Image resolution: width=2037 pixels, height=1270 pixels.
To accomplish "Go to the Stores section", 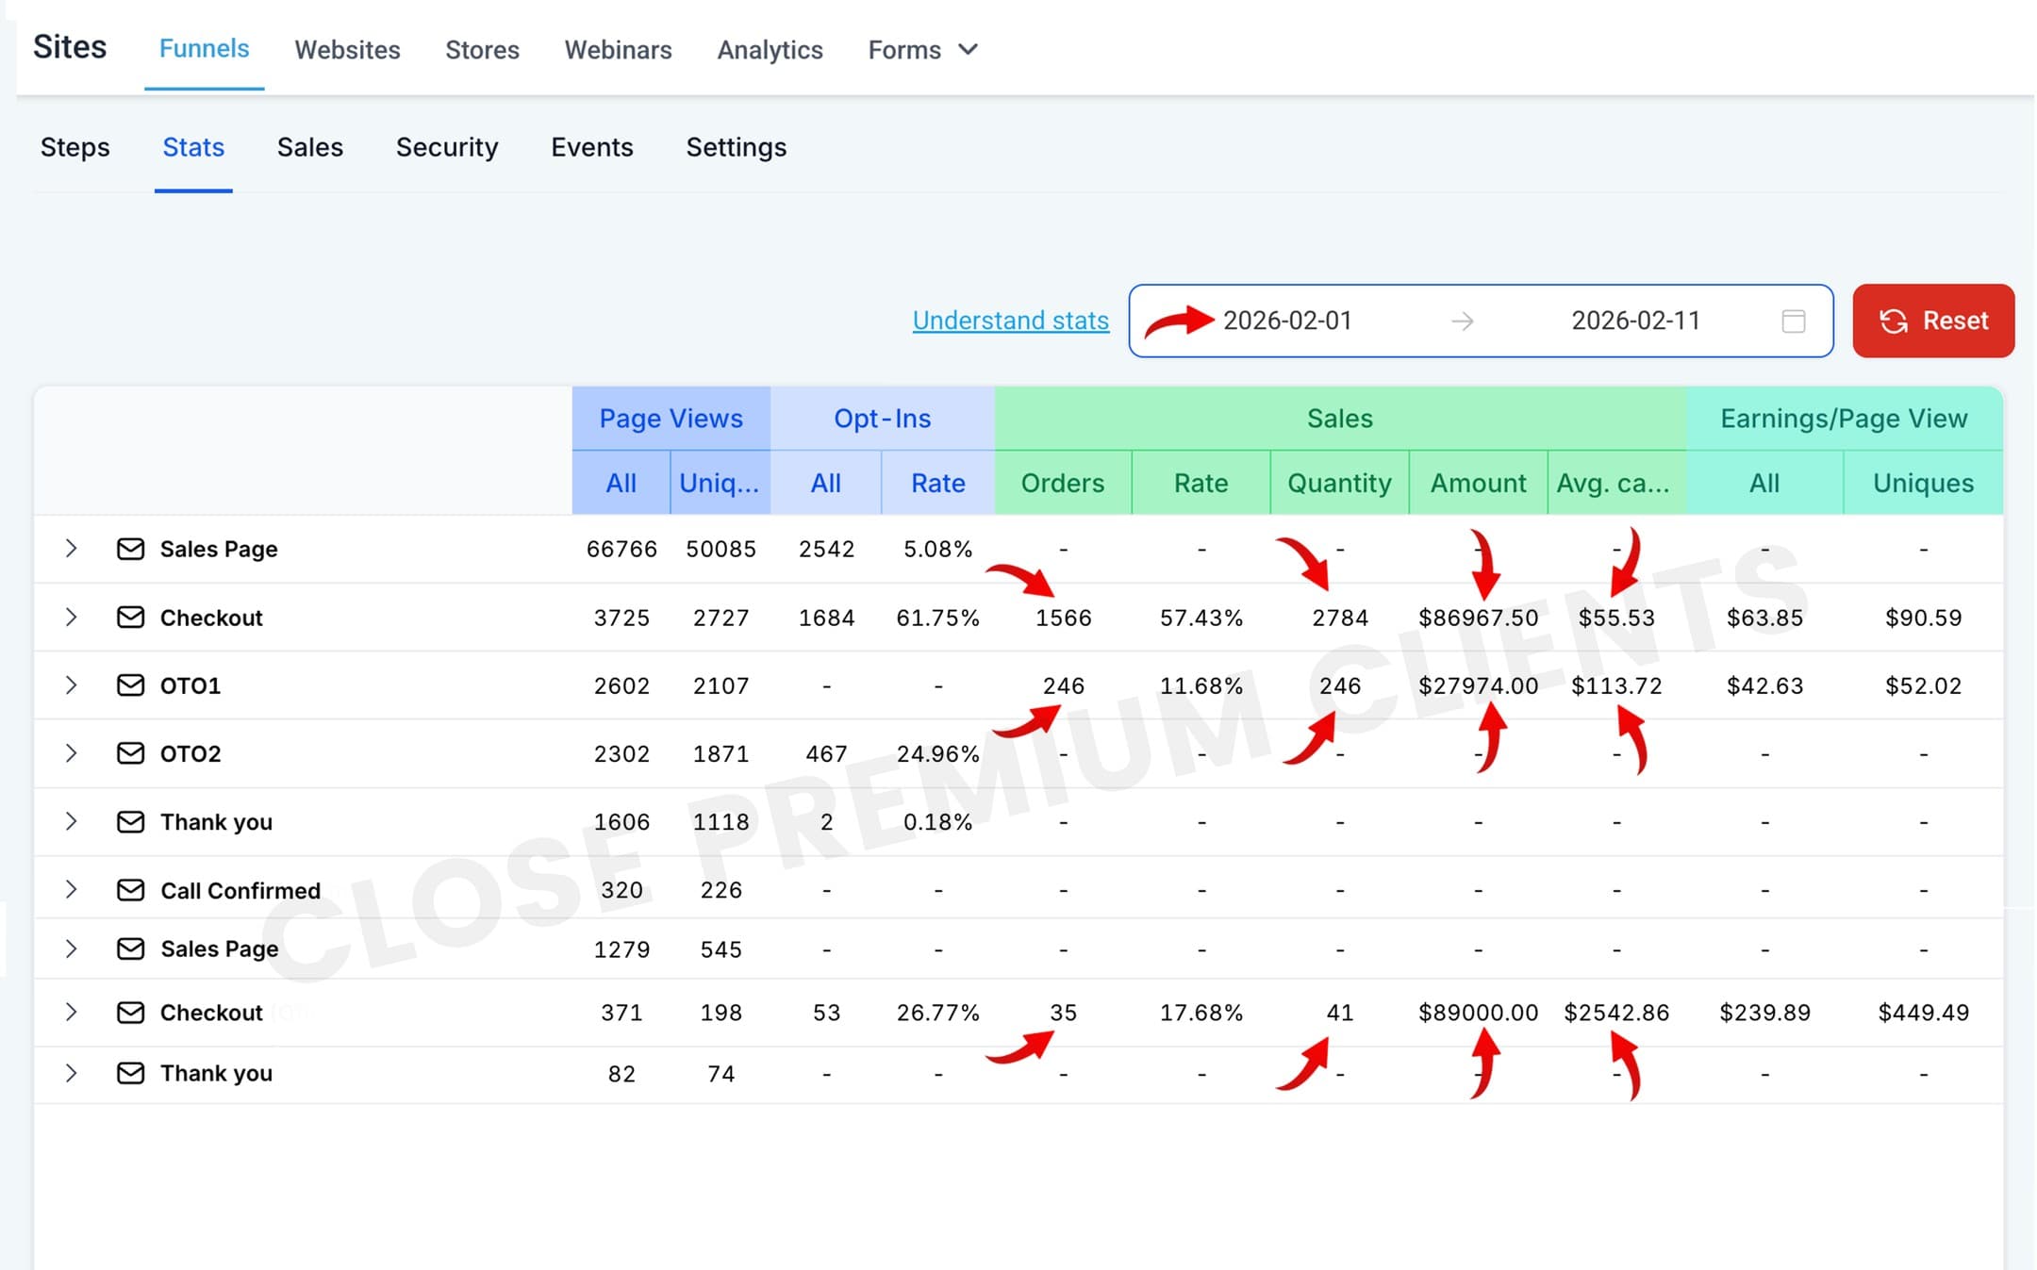I will (x=482, y=50).
